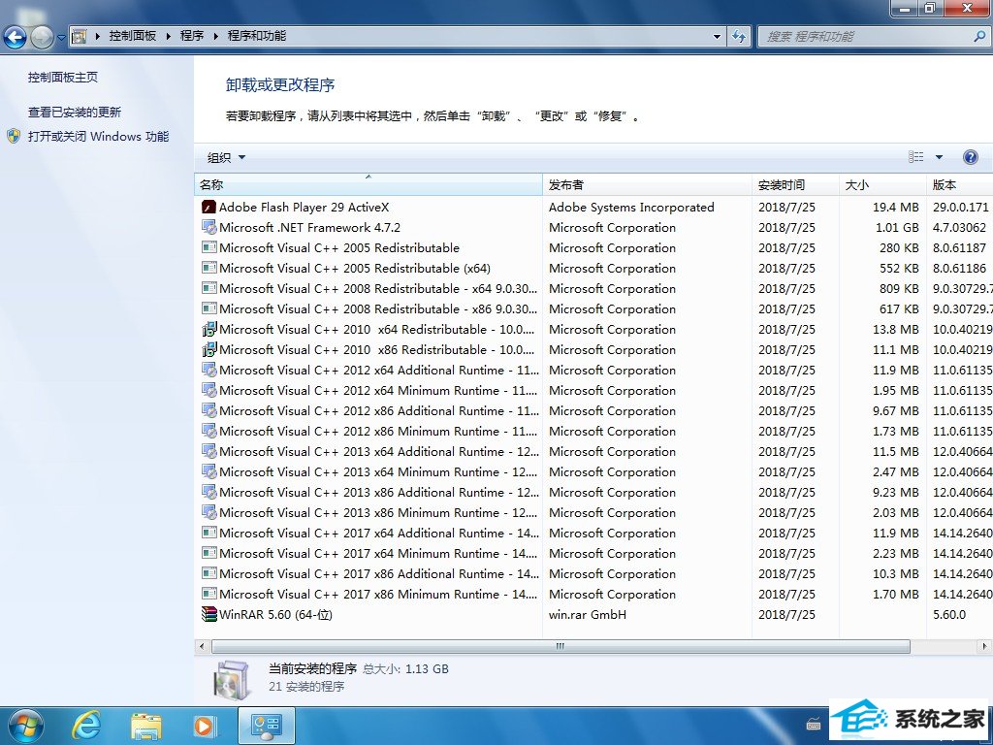
Task: Click the Visual C++ 2013 x64 Additional Runtime icon
Action: click(209, 452)
